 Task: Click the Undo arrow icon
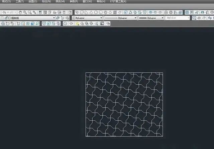4,12
